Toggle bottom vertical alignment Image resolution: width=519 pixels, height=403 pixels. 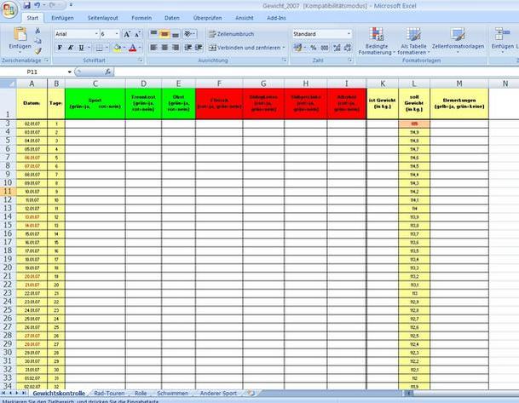pyautogui.click(x=176, y=34)
